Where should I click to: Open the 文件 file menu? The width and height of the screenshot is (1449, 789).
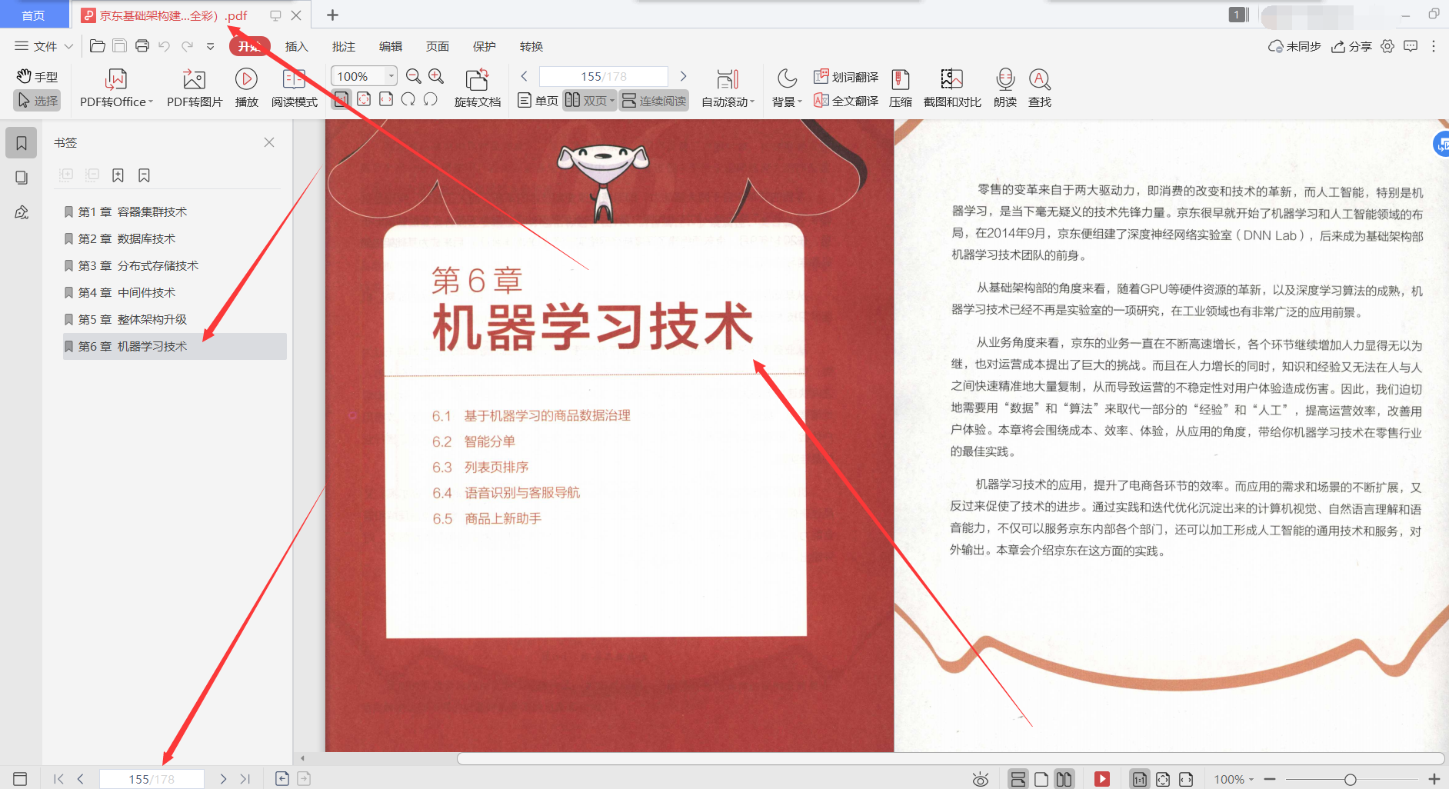(x=44, y=46)
